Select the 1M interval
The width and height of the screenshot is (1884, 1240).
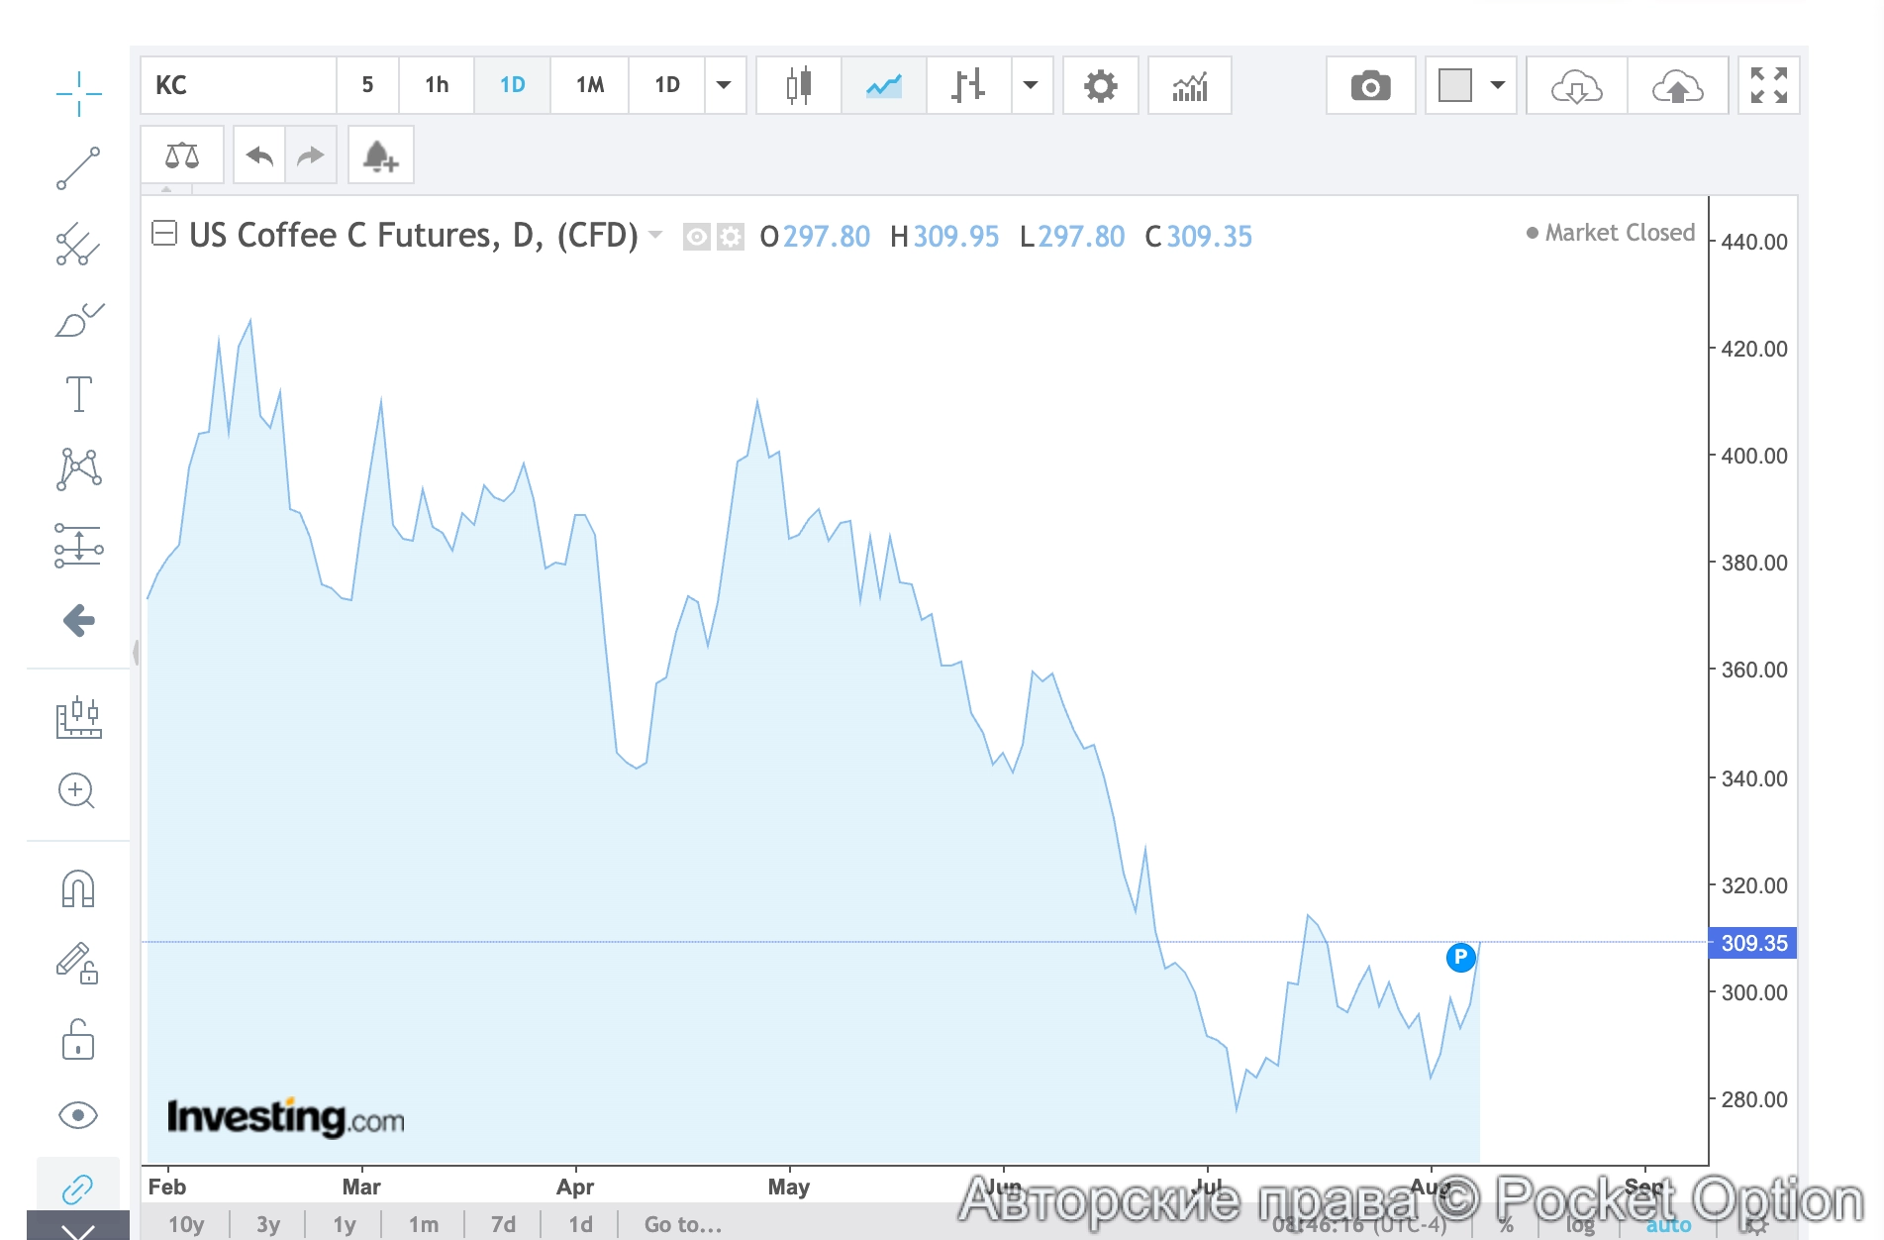(x=590, y=85)
